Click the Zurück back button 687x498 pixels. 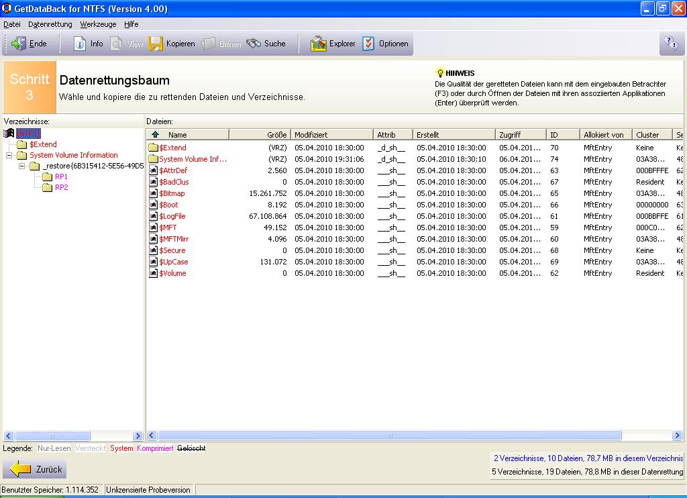click(x=35, y=469)
